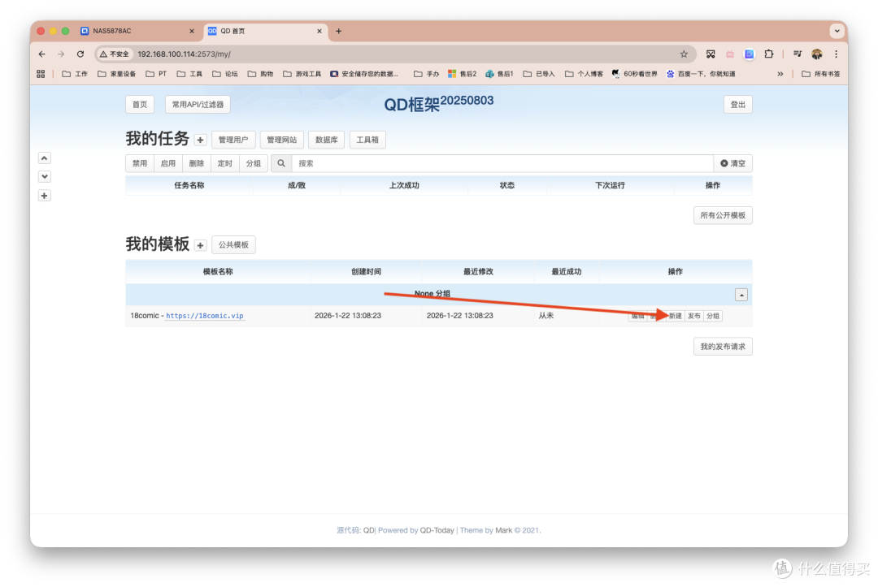Click the up-arrow button on left sidebar

coord(45,158)
